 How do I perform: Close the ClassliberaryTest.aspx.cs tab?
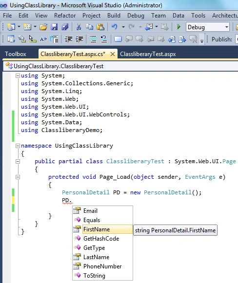coord(113,54)
